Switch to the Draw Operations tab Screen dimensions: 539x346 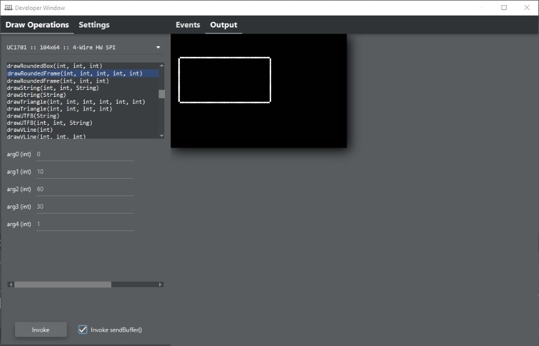(x=37, y=25)
